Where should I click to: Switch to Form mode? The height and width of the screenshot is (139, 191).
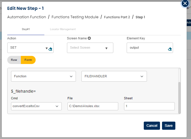point(28,60)
